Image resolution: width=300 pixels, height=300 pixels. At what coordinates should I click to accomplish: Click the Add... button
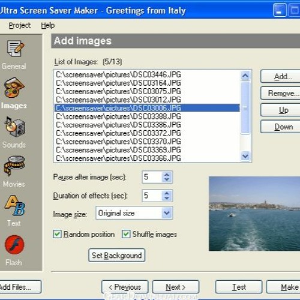pos(280,76)
